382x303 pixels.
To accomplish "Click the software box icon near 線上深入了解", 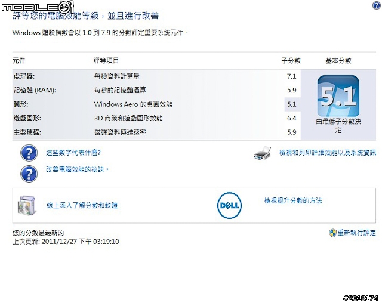I will pyautogui.click(x=26, y=205).
